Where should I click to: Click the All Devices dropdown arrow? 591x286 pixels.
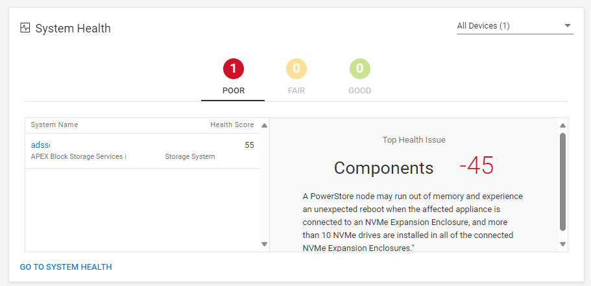coord(568,26)
